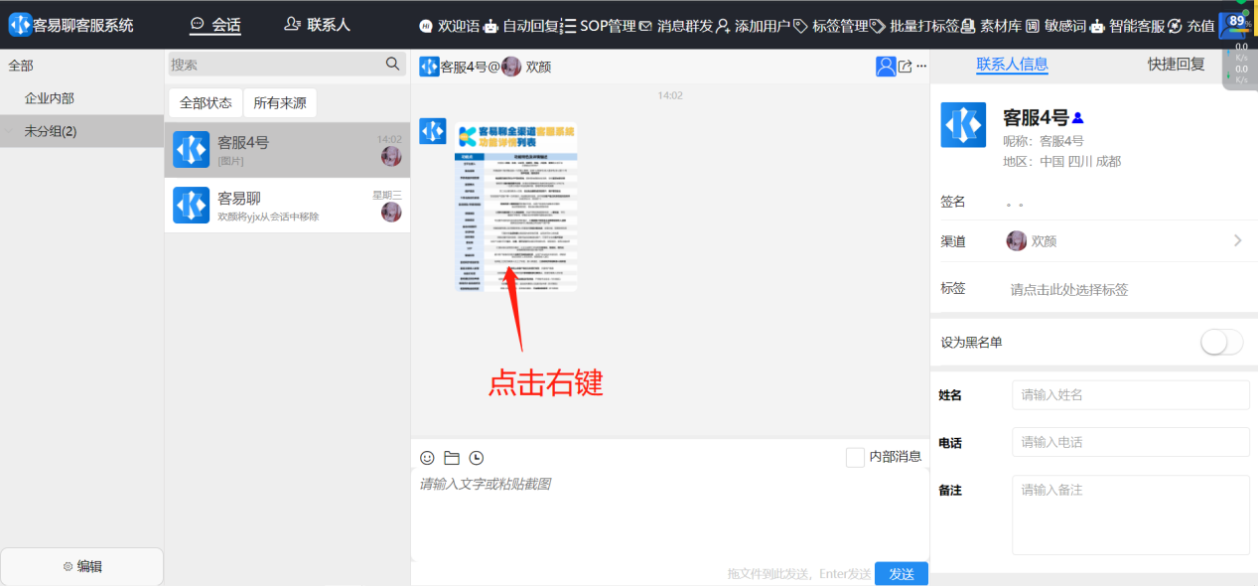Click the 姓名 input field
The image size is (1258, 586).
(x=1131, y=395)
